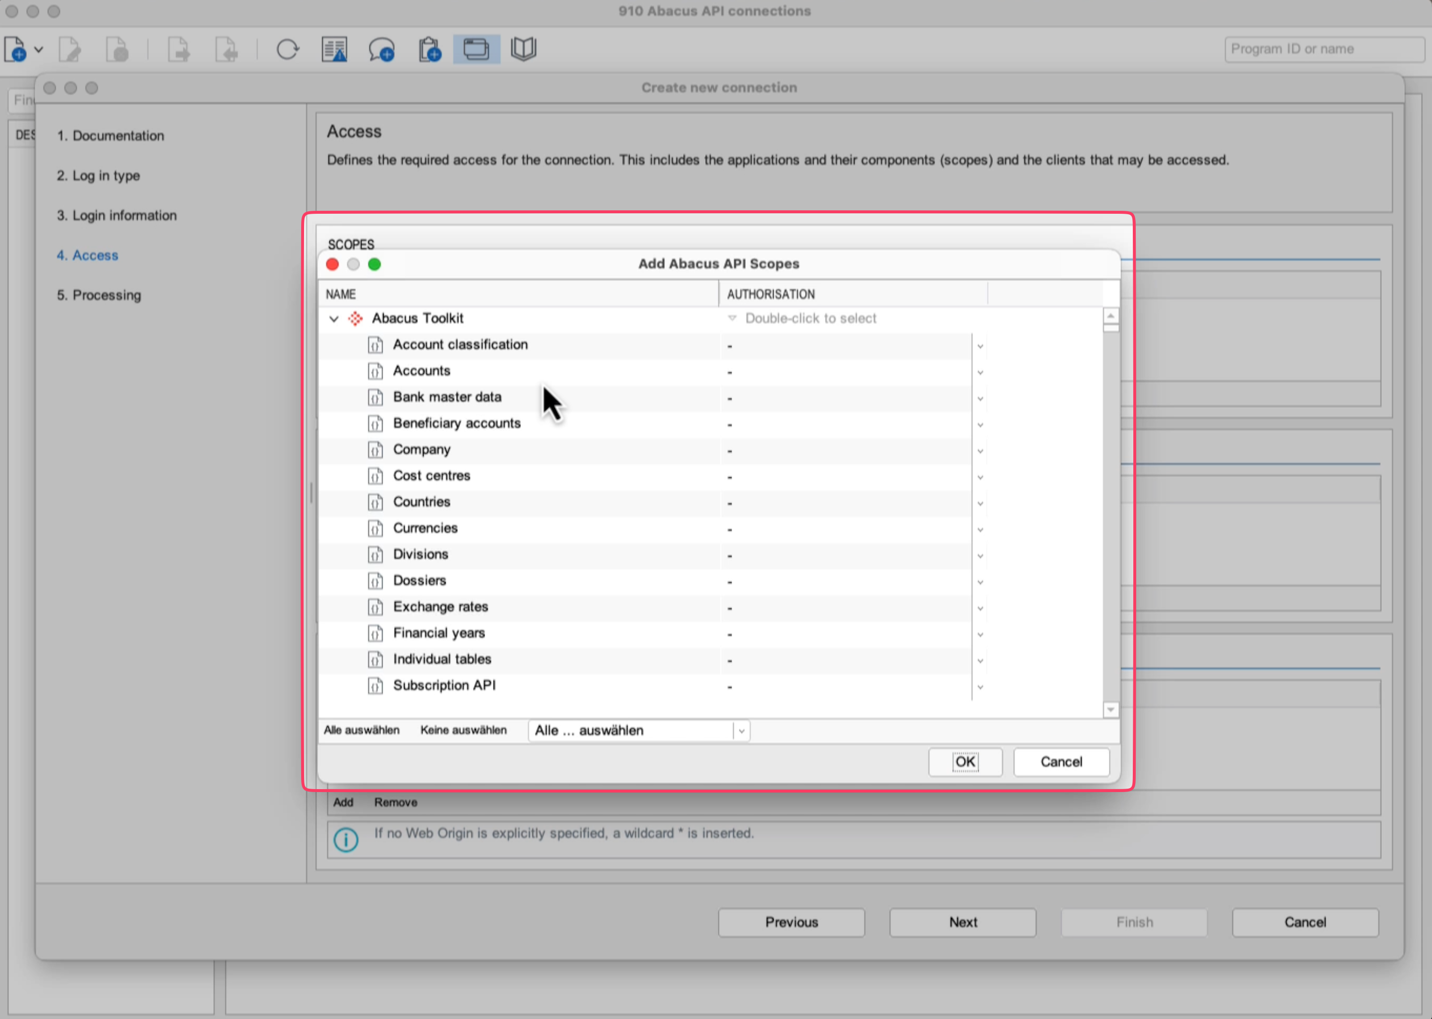Select the Currencies scope icon
The width and height of the screenshot is (1432, 1019).
tap(375, 529)
